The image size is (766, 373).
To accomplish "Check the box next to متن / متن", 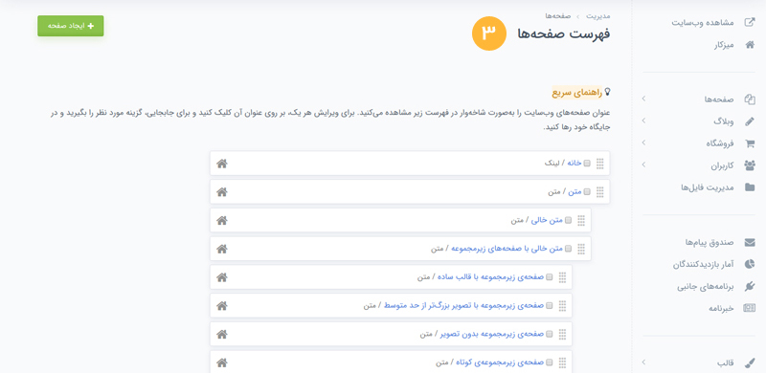I will (x=587, y=192).
